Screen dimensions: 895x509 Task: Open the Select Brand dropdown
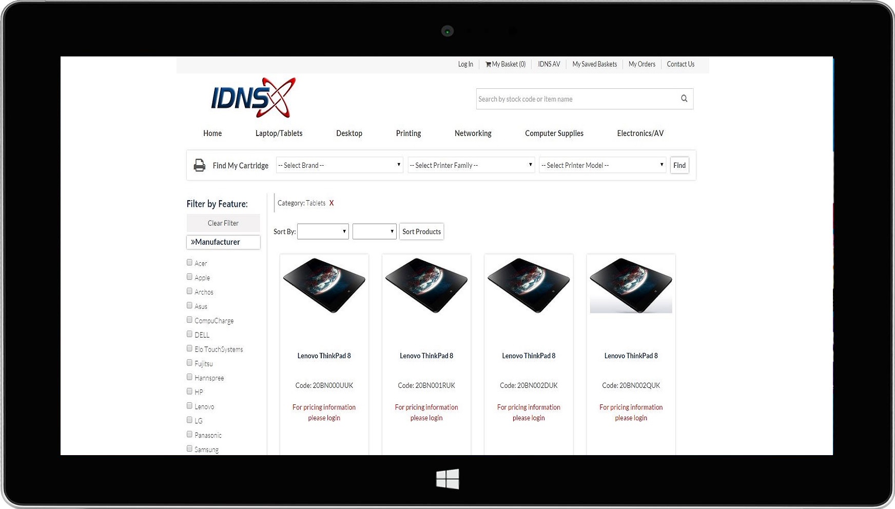(x=339, y=165)
